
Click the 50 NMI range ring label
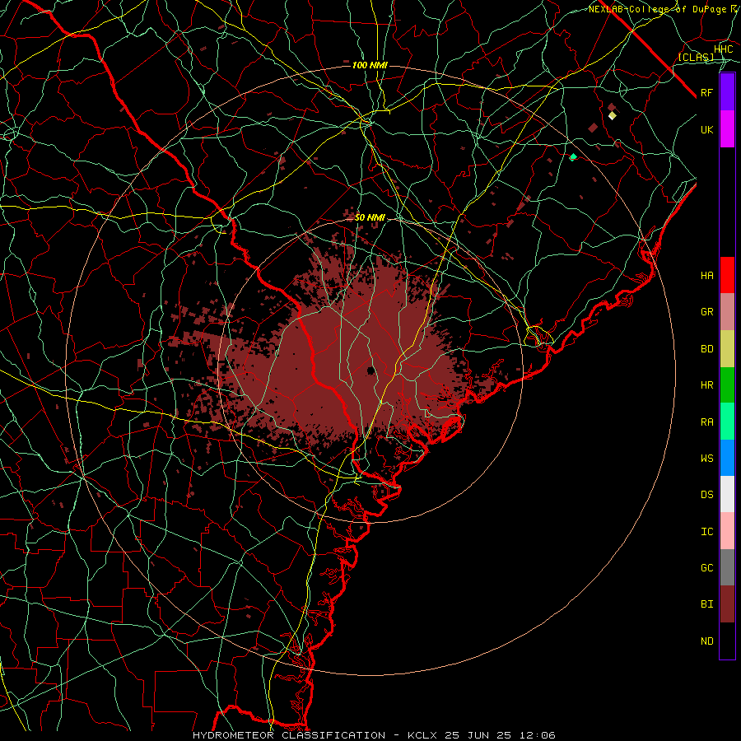click(x=370, y=218)
